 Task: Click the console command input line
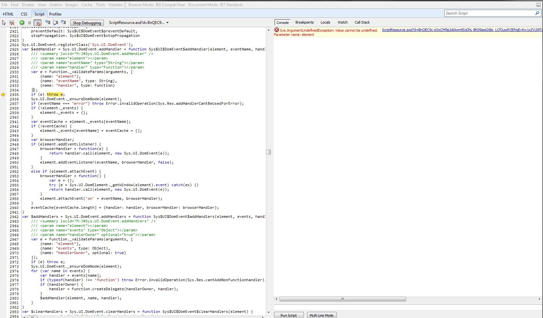[x=408, y=307]
